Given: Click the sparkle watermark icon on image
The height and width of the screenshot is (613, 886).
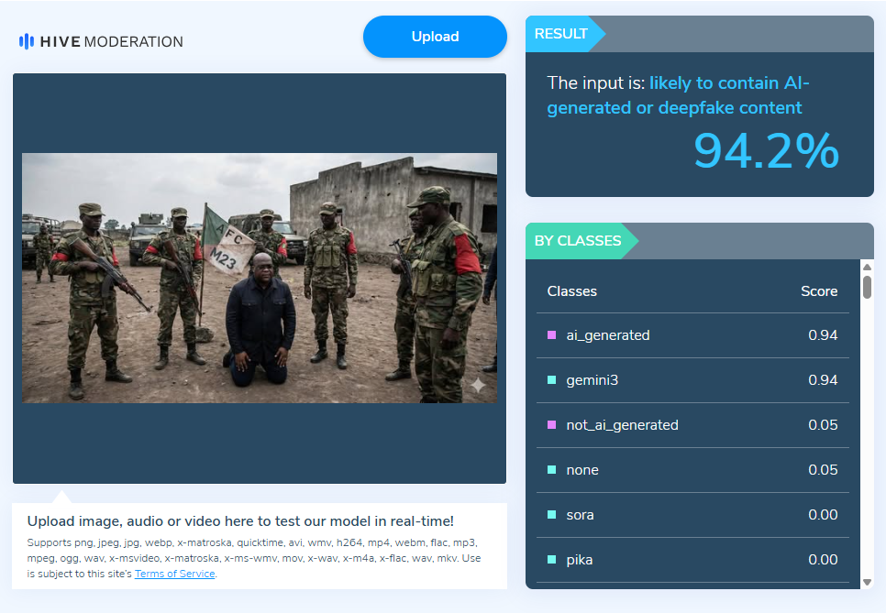Looking at the screenshot, I should point(478,386).
